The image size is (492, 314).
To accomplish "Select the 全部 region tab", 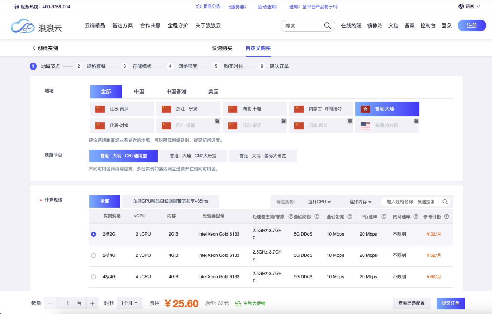I will coord(106,91).
